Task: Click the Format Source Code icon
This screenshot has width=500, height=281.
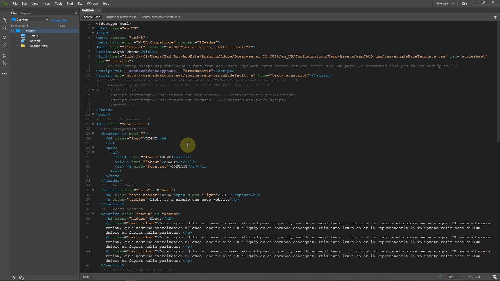Action: click(x=4, y=45)
